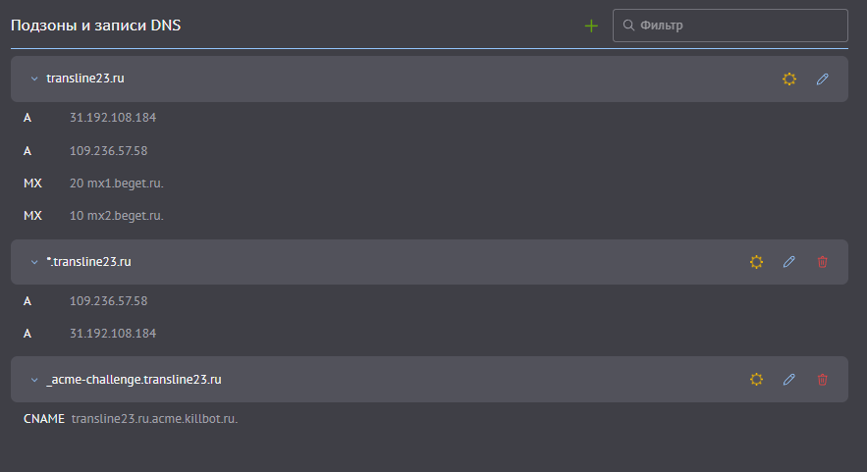The image size is (867, 472).
Task: Open gear settings for _acme-challenge subzone
Action: coord(756,379)
